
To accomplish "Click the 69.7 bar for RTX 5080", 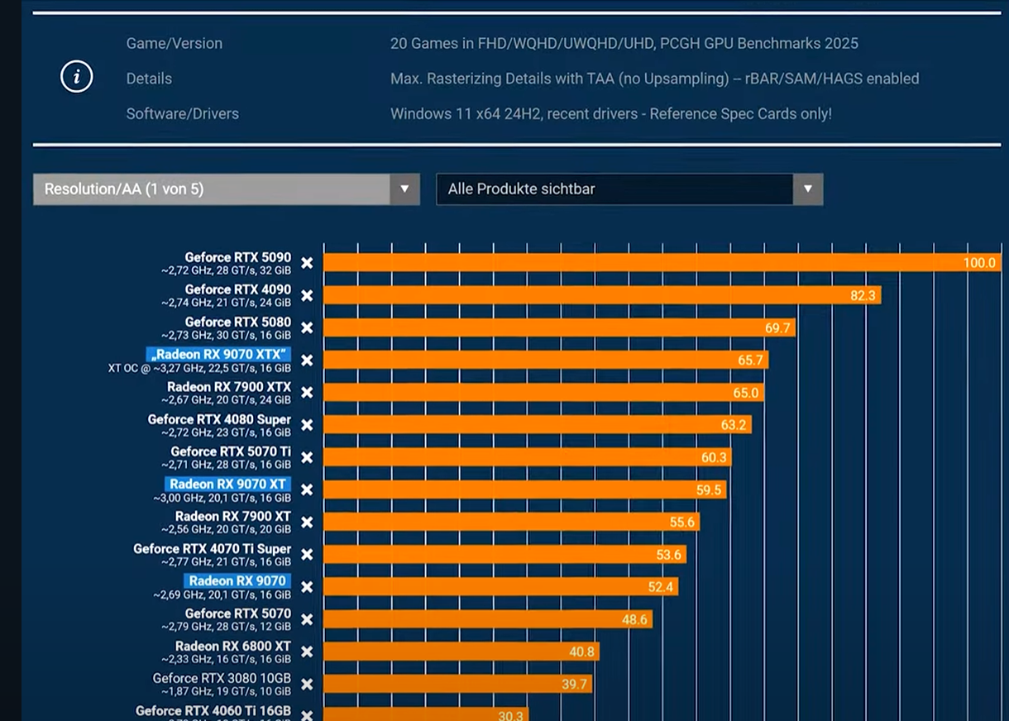I will click(x=560, y=327).
